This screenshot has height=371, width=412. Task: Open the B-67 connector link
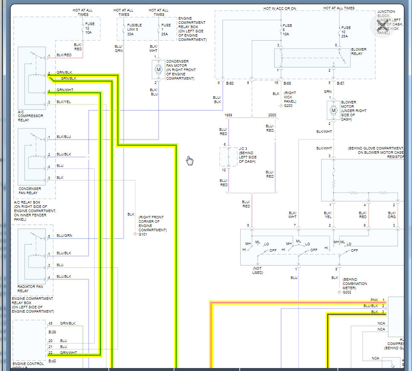tap(340, 83)
